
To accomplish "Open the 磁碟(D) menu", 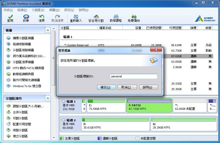I will click(x=22, y=10).
